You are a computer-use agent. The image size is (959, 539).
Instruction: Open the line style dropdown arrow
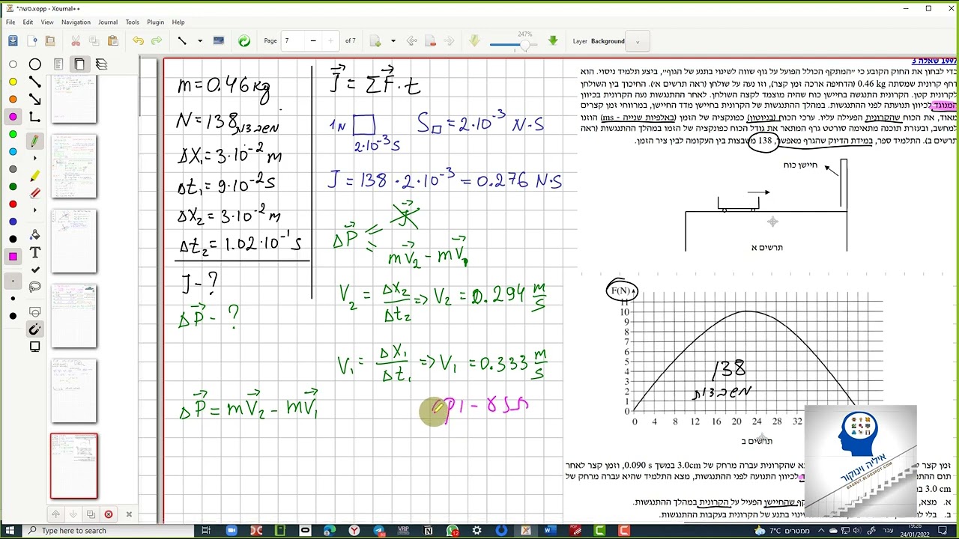click(x=200, y=41)
